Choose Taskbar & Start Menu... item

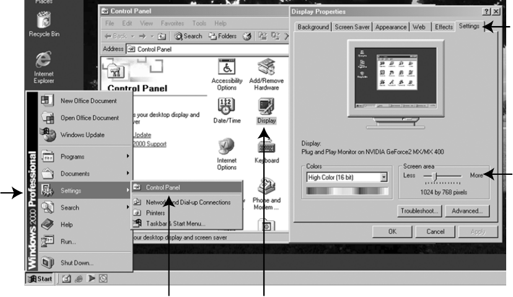187,223
